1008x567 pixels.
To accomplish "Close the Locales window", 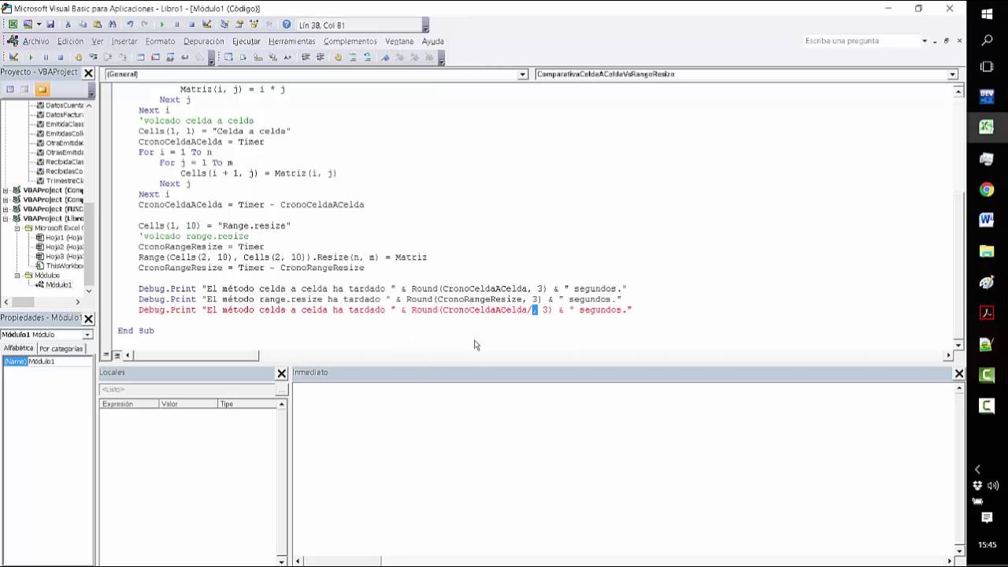I will [x=281, y=373].
